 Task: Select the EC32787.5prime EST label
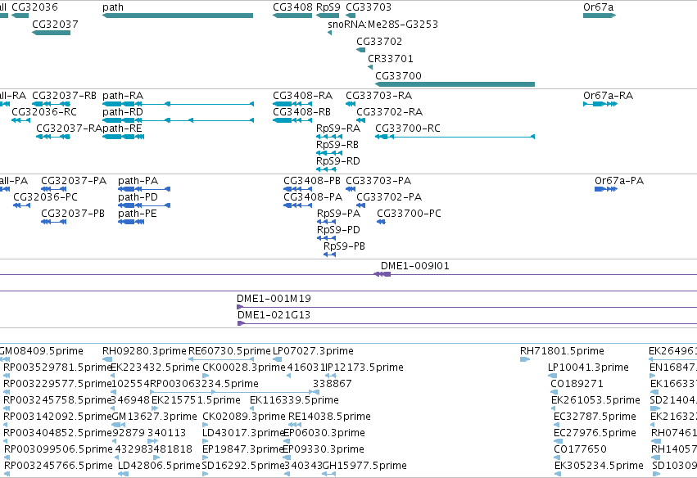coord(595,417)
